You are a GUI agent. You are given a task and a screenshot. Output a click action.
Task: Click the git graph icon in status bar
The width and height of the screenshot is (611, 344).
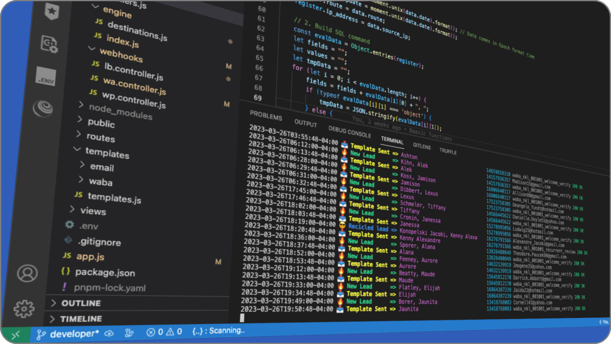pyautogui.click(x=129, y=332)
